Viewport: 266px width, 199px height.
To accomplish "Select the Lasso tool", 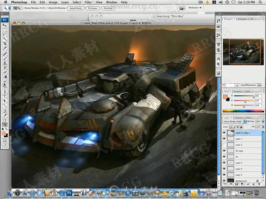I will coord(5,34).
